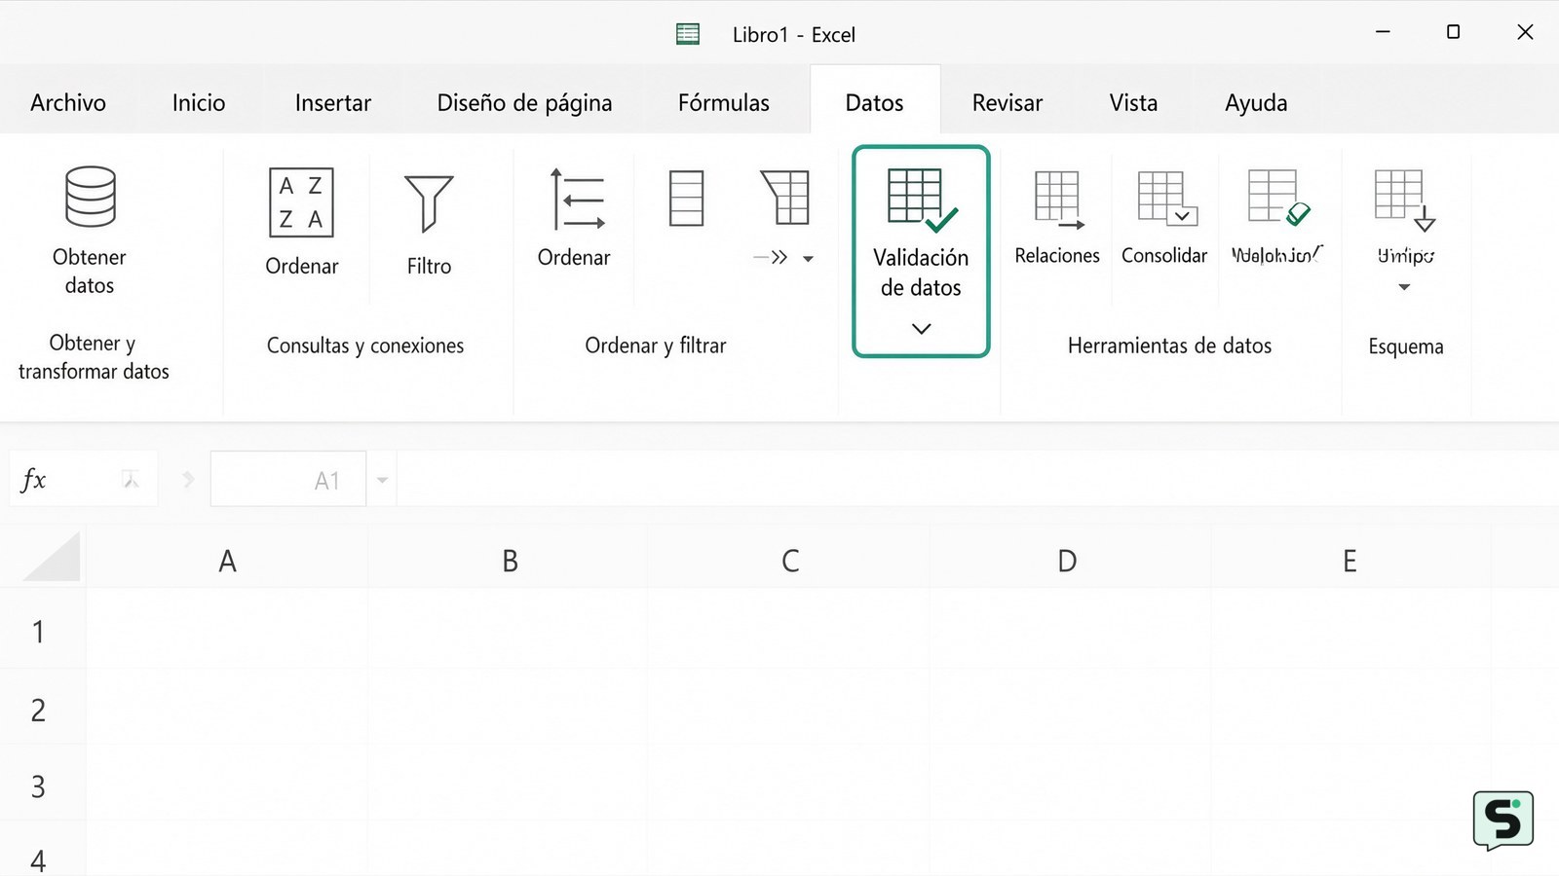The image size is (1559, 876).
Task: Click the green S badge icon
Action: 1502,821
